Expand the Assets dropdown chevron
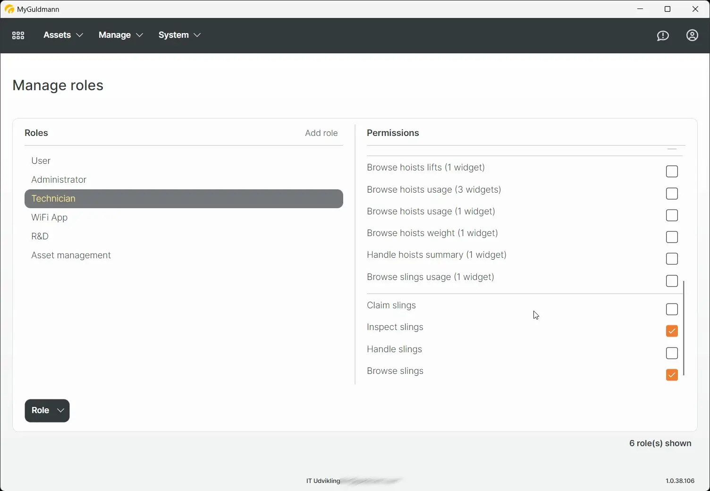Viewport: 710px width, 491px height. pos(79,35)
